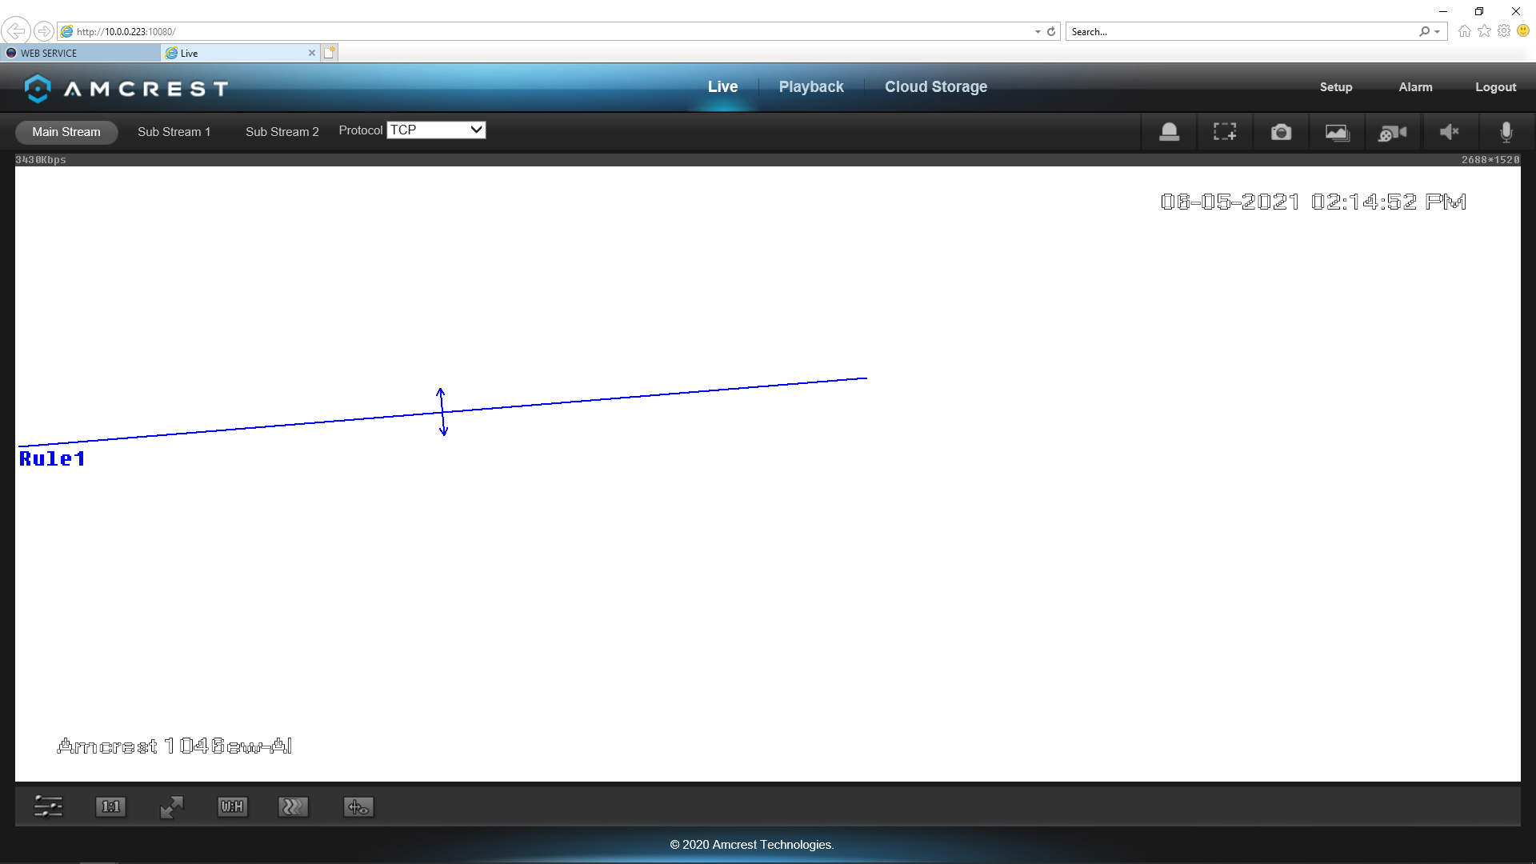Screen dimensions: 1536x864
Task: Unmute the speaker audio icon
Action: [1449, 132]
